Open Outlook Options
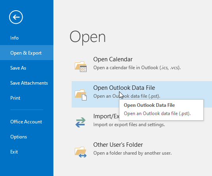Image resolution: width=212 pixels, height=176 pixels. pos(19,137)
